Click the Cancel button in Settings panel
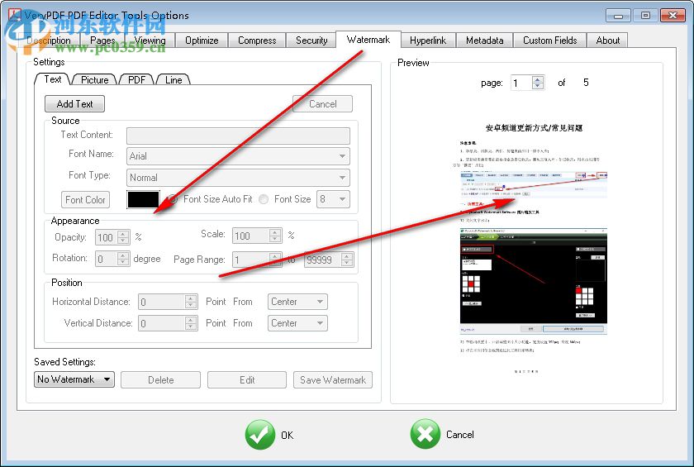Screen dimensions: 694x467 coord(323,104)
